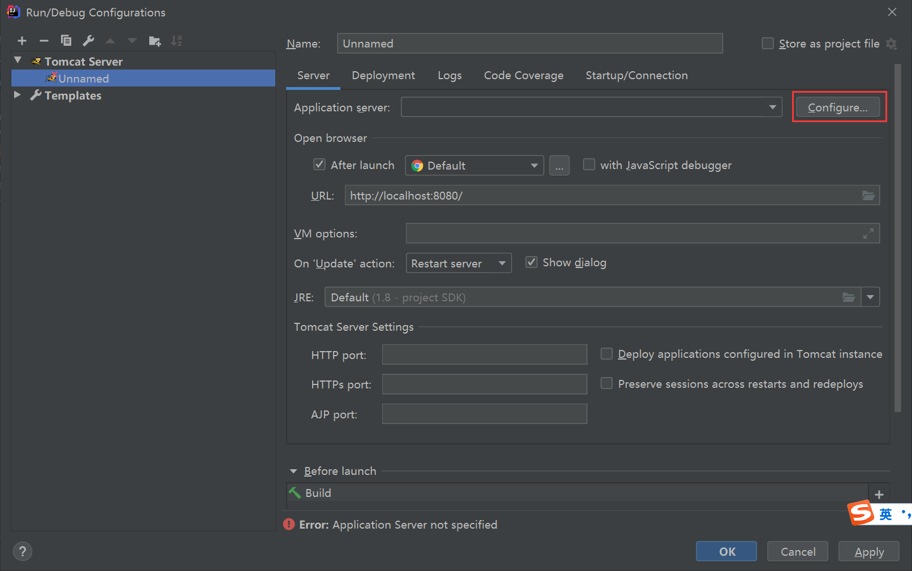Click gear icon next to Store as project file
The image size is (912, 571).
[892, 44]
